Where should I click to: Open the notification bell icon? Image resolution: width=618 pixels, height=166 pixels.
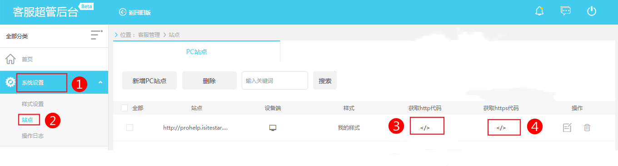tap(539, 11)
